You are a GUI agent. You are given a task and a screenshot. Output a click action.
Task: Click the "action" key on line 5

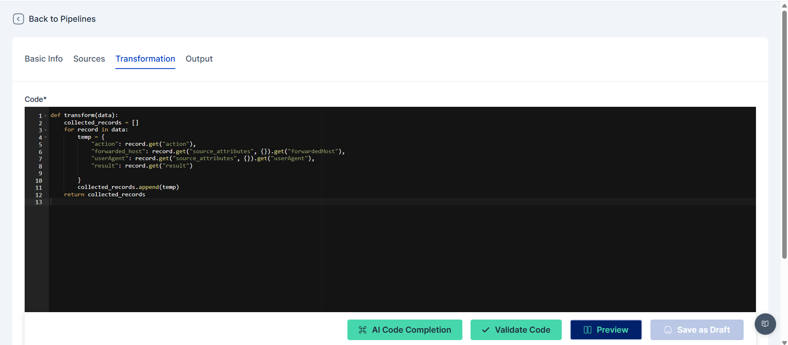105,144
